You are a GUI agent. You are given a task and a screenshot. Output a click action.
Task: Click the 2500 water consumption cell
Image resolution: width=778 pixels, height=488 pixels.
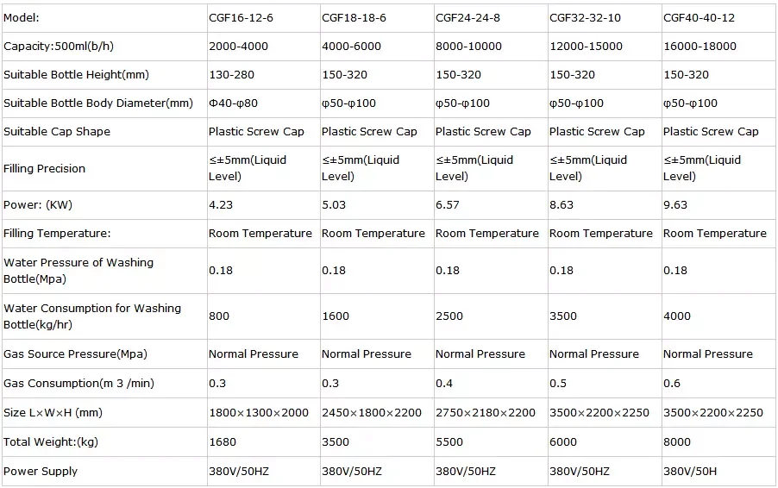449,316
